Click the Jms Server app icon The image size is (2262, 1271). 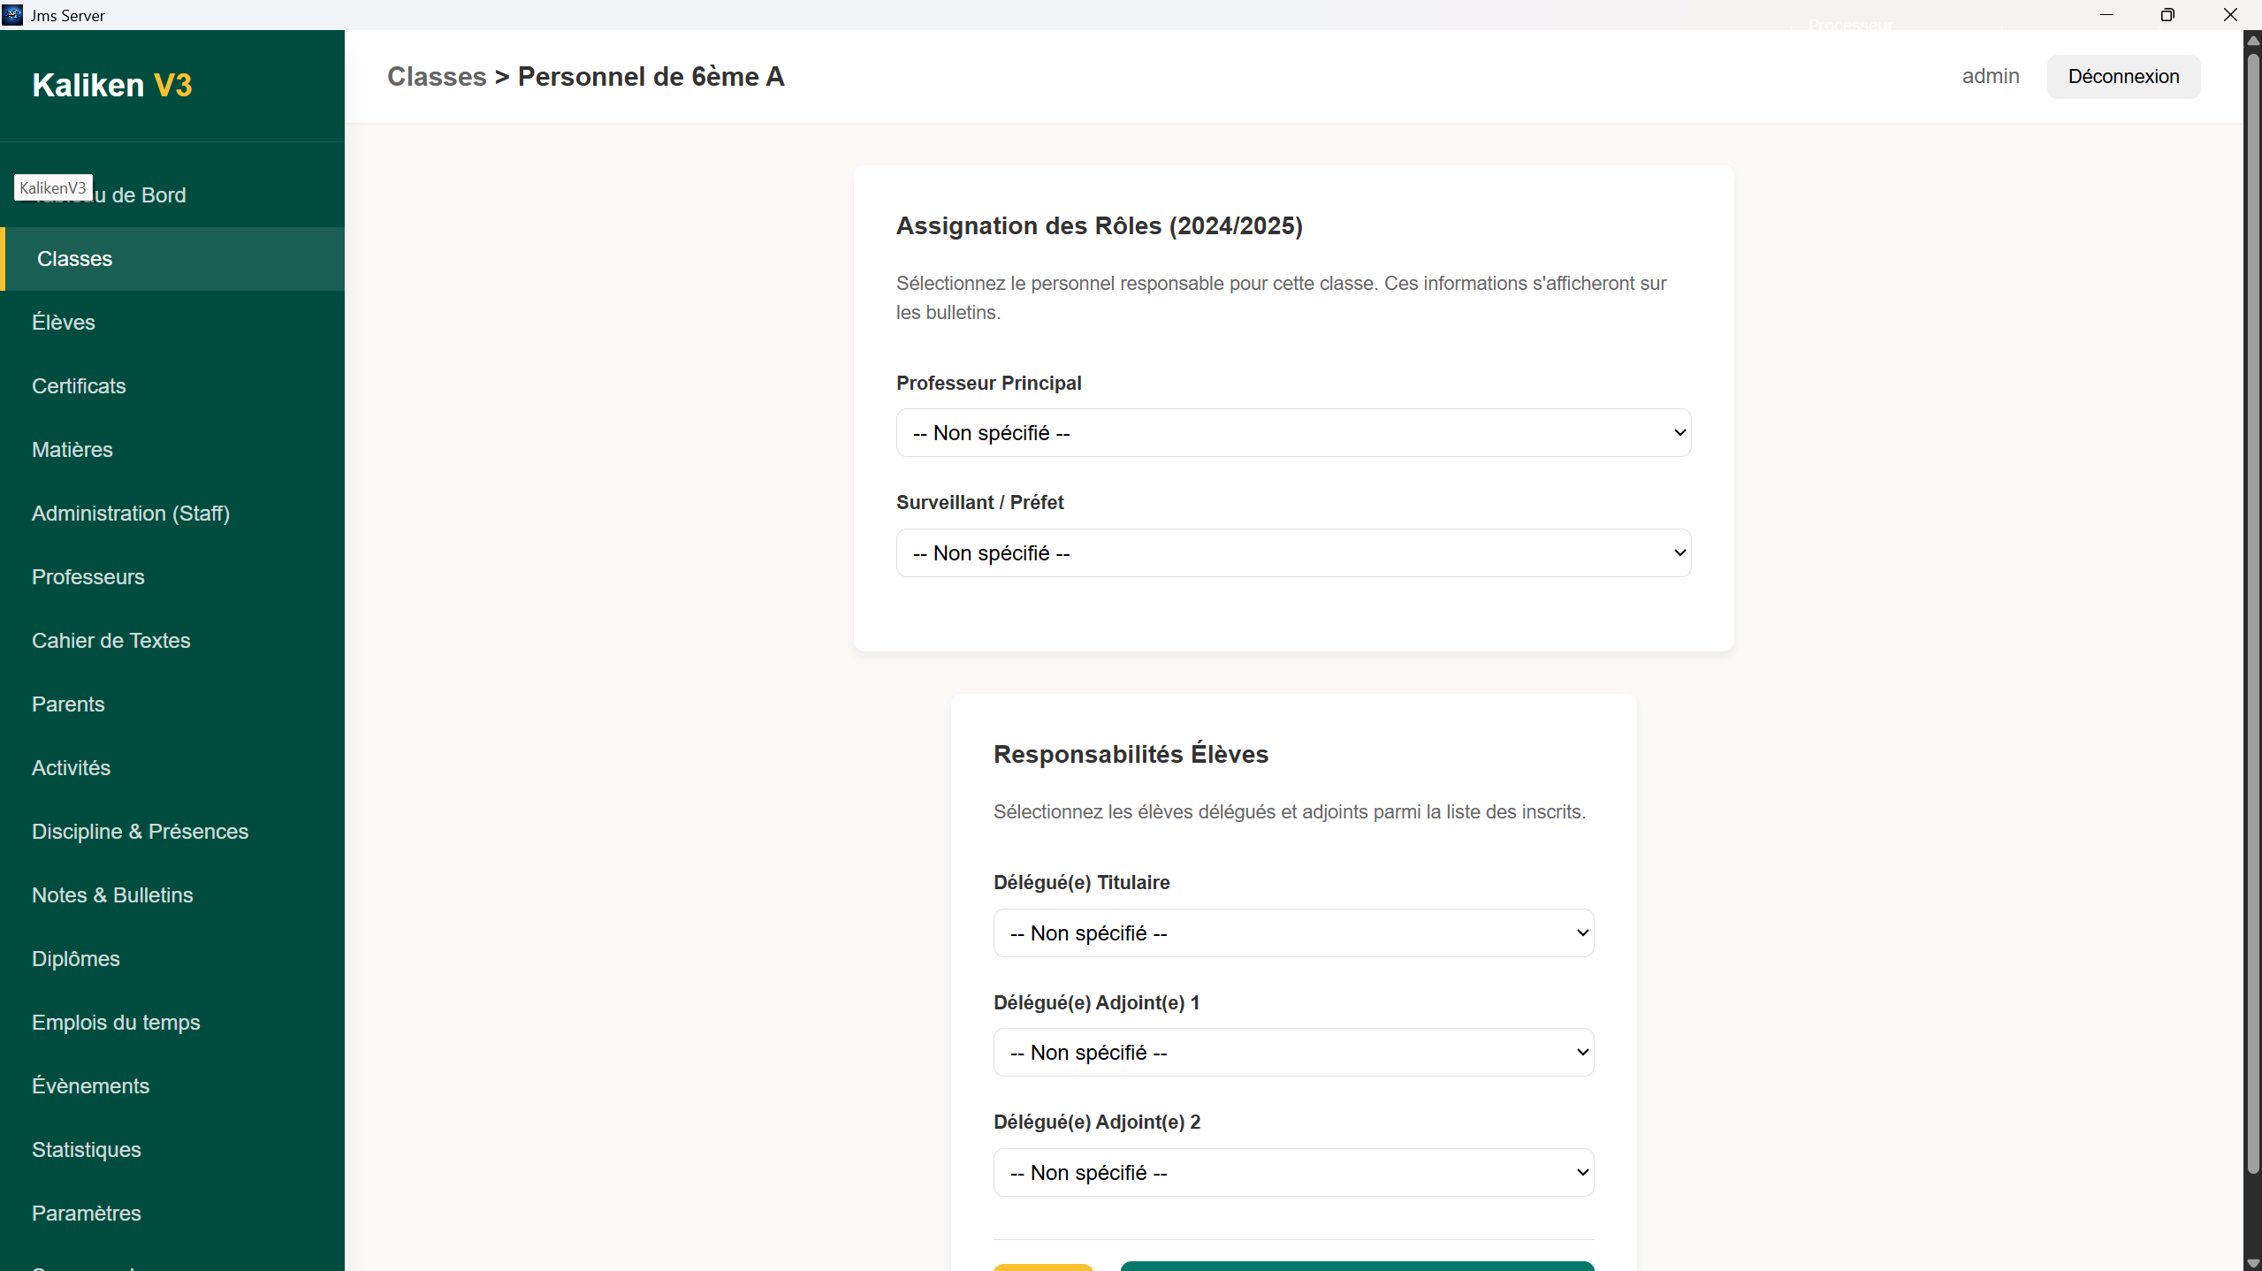click(12, 15)
